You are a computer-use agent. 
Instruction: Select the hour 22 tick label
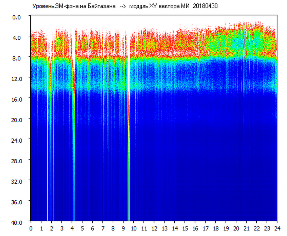[x=257, y=228]
